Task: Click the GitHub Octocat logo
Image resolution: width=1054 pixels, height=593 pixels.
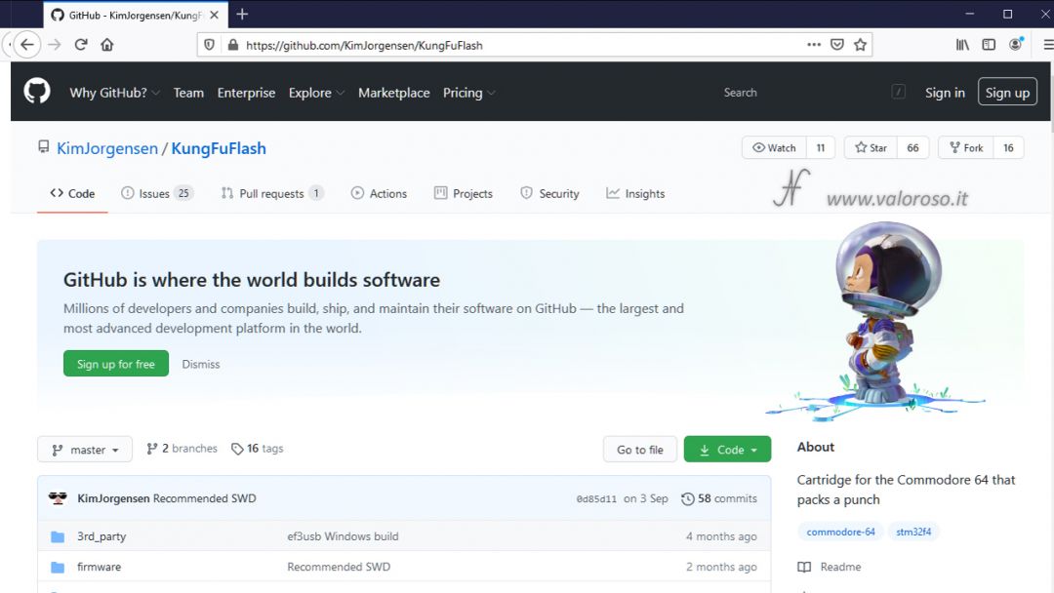Action: click(37, 91)
